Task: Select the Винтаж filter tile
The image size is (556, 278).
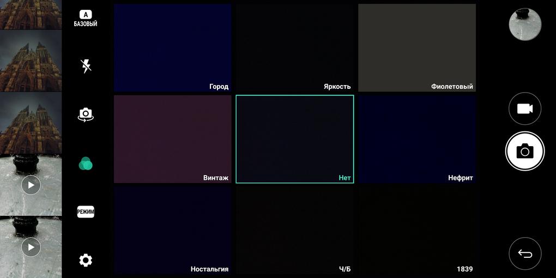Action: coord(173,139)
